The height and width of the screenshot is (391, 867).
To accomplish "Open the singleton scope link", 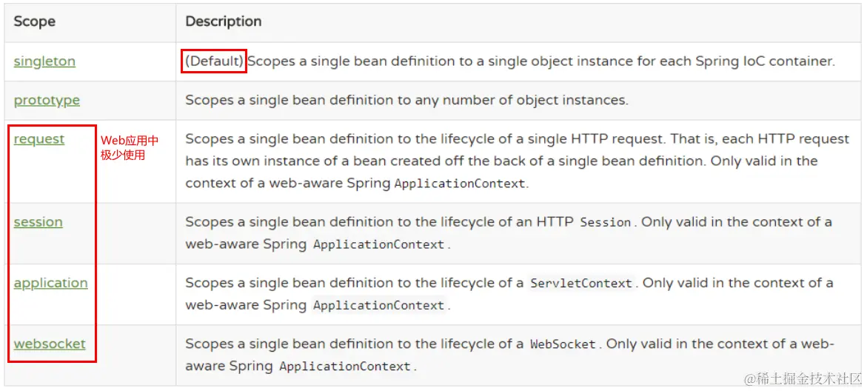I will point(44,61).
